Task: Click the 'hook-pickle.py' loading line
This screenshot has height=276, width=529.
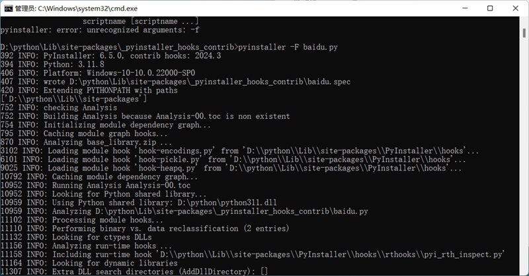Action: 233,159
